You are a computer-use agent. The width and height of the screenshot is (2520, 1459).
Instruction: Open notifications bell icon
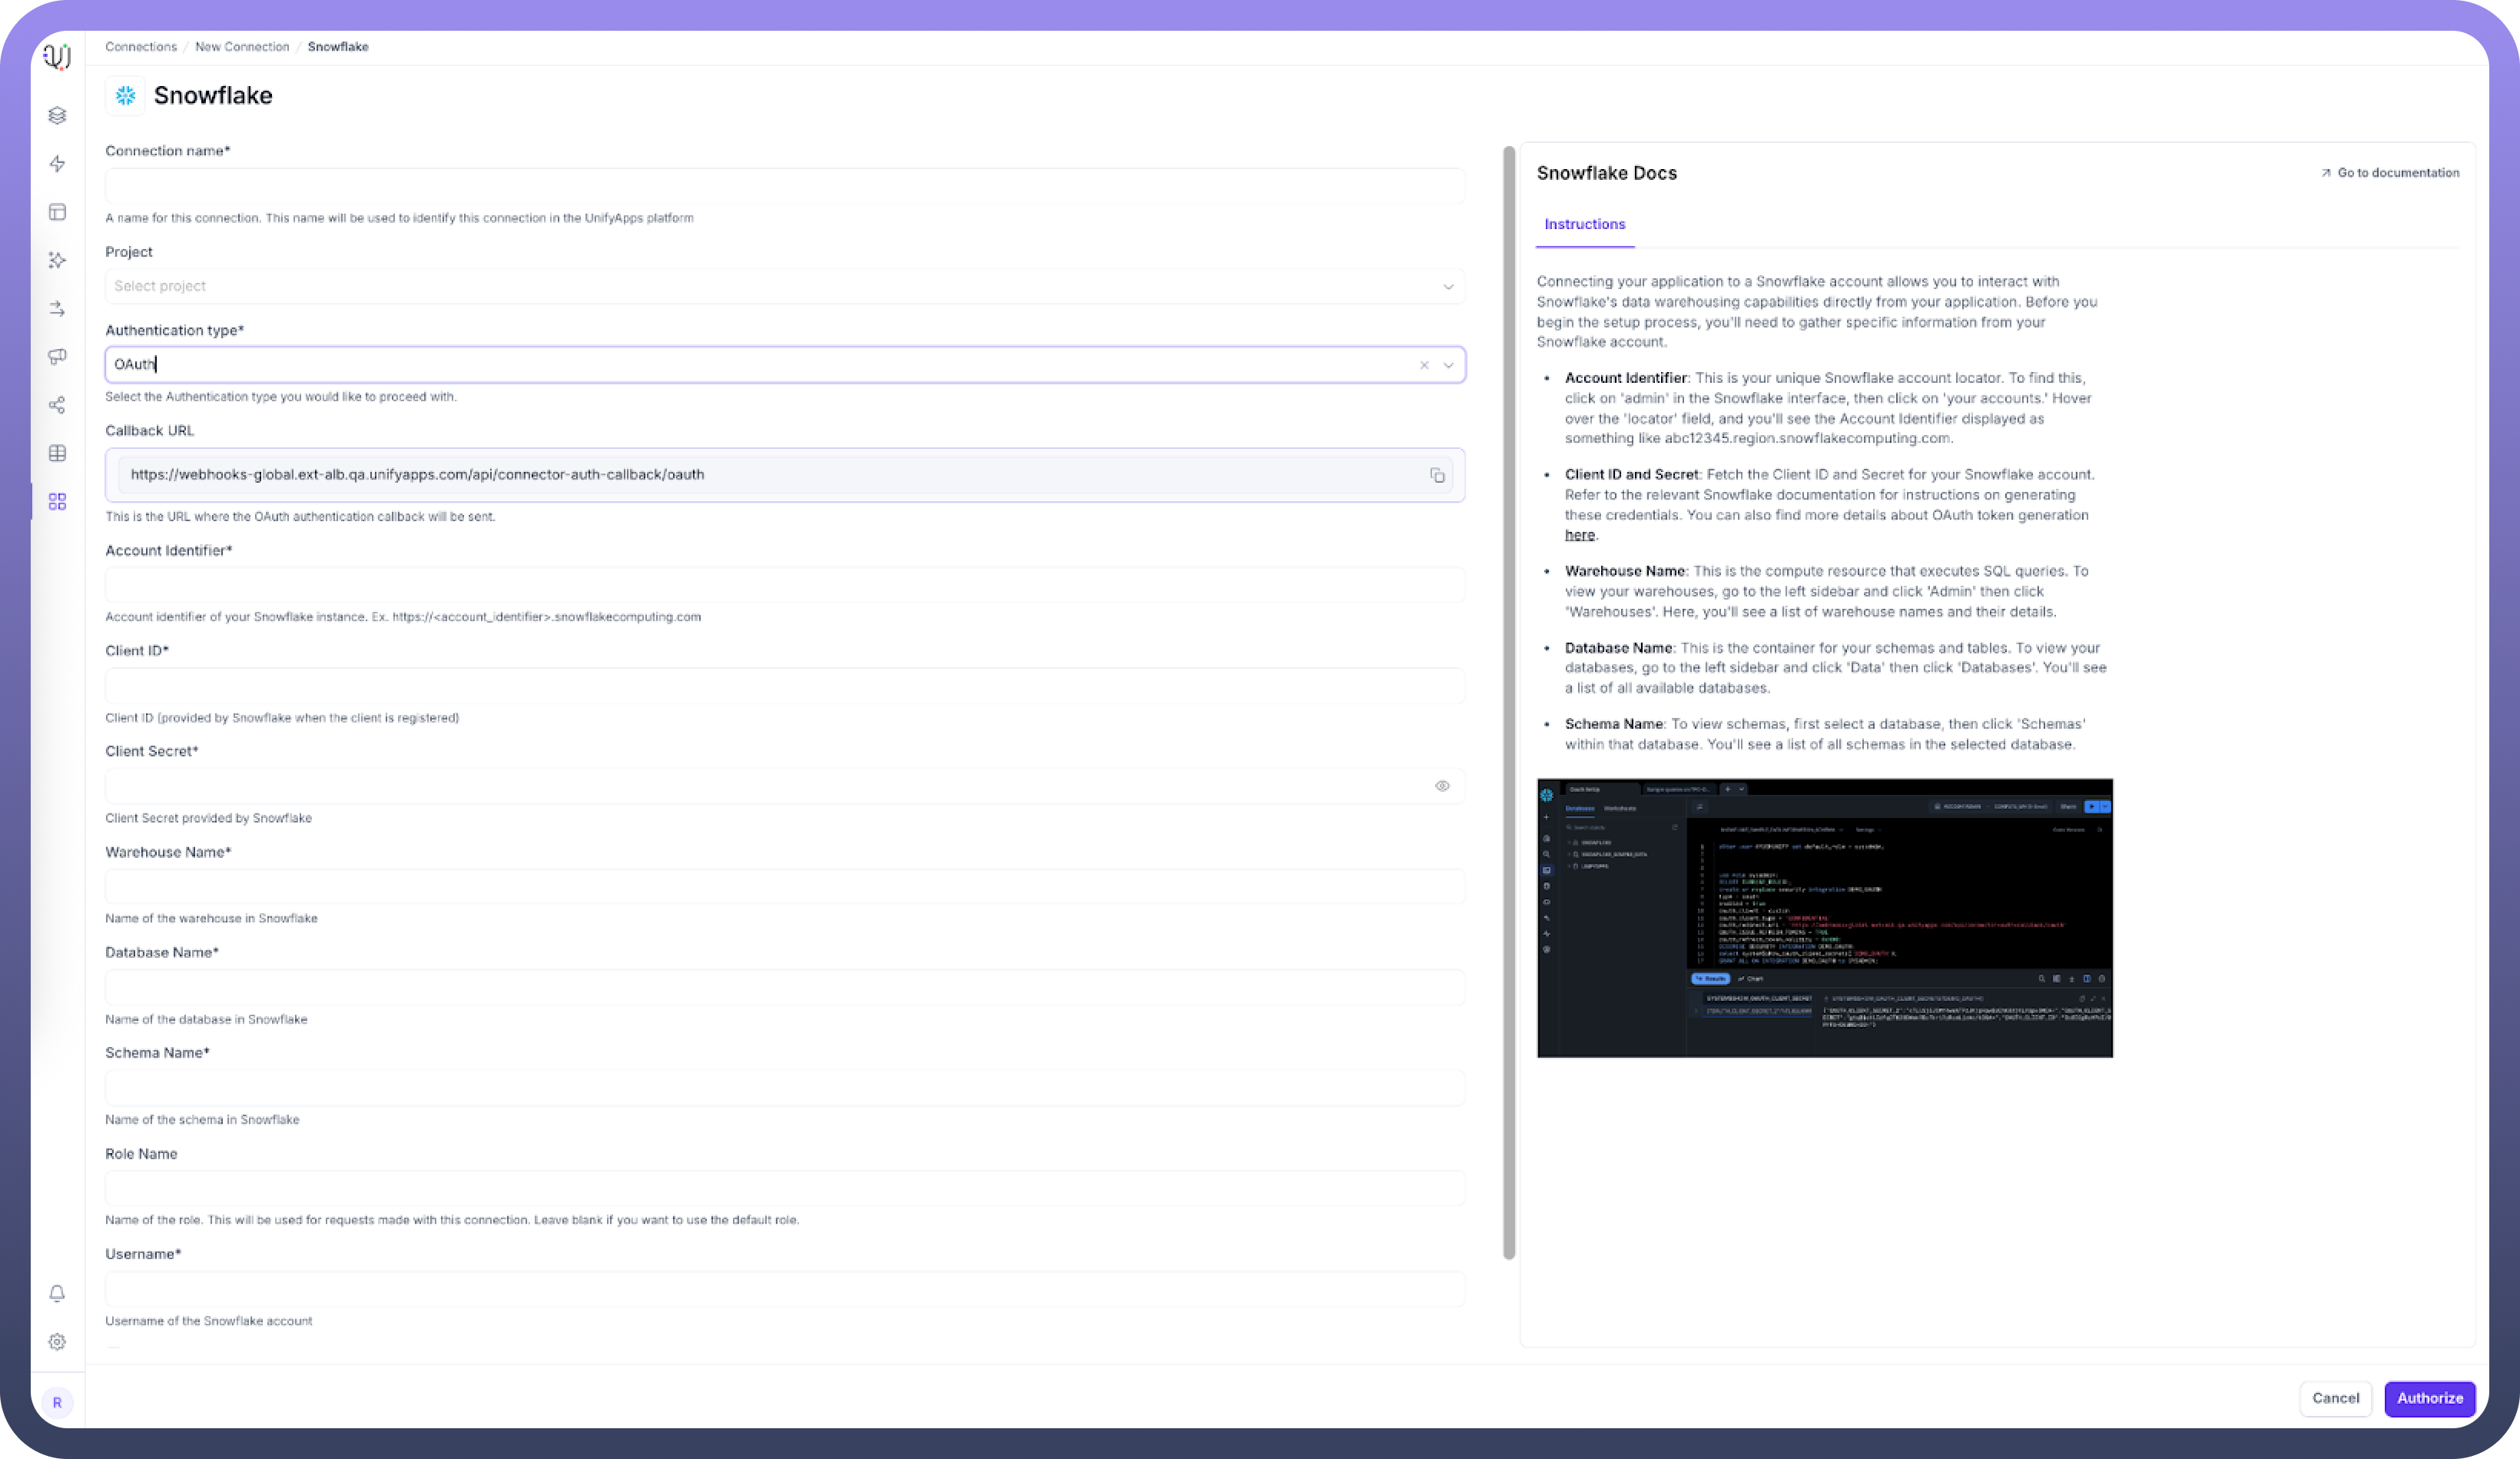(x=57, y=1293)
